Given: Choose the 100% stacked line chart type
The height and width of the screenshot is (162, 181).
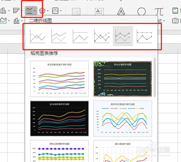Looking at the screenshot, I should [80, 36].
